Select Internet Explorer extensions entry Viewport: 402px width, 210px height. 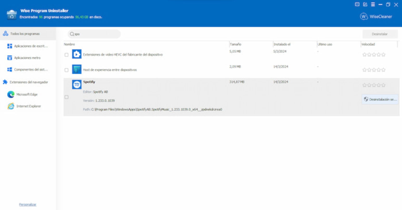pos(28,106)
